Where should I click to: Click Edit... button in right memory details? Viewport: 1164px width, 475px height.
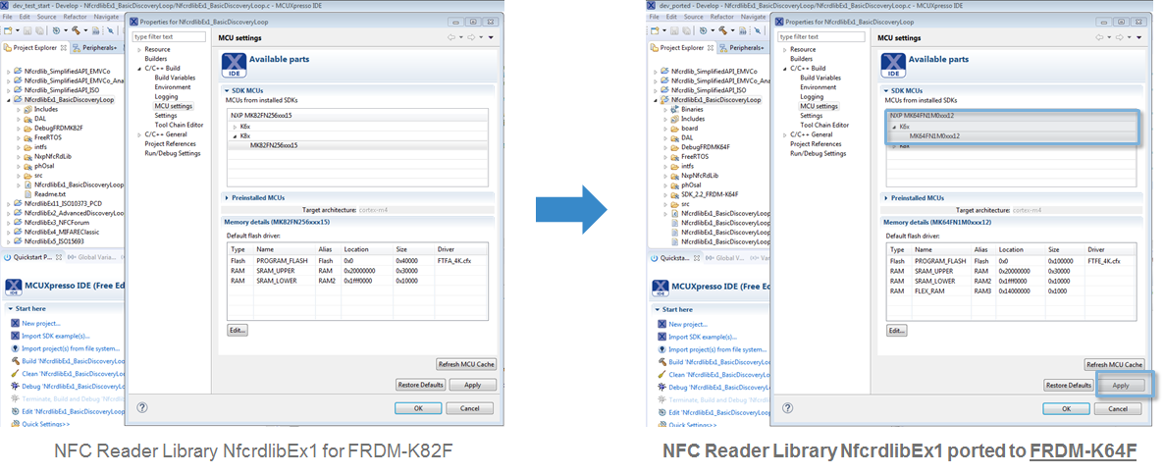[x=897, y=331]
